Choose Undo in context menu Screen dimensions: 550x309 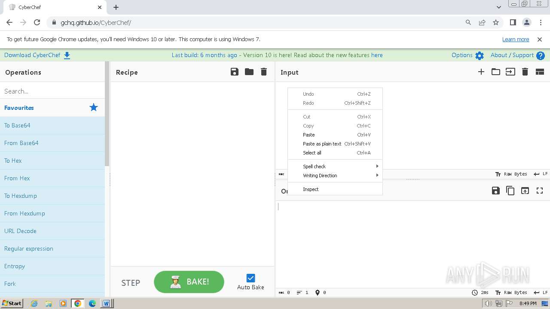335,94
